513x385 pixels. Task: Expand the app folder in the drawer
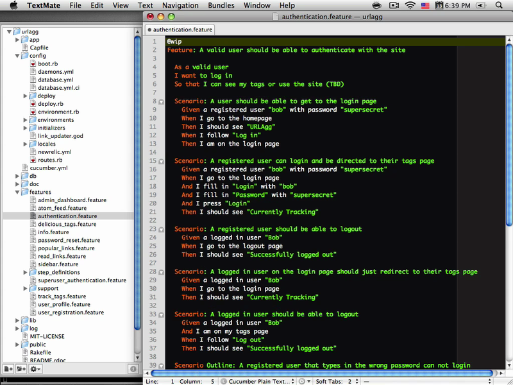pos(15,39)
